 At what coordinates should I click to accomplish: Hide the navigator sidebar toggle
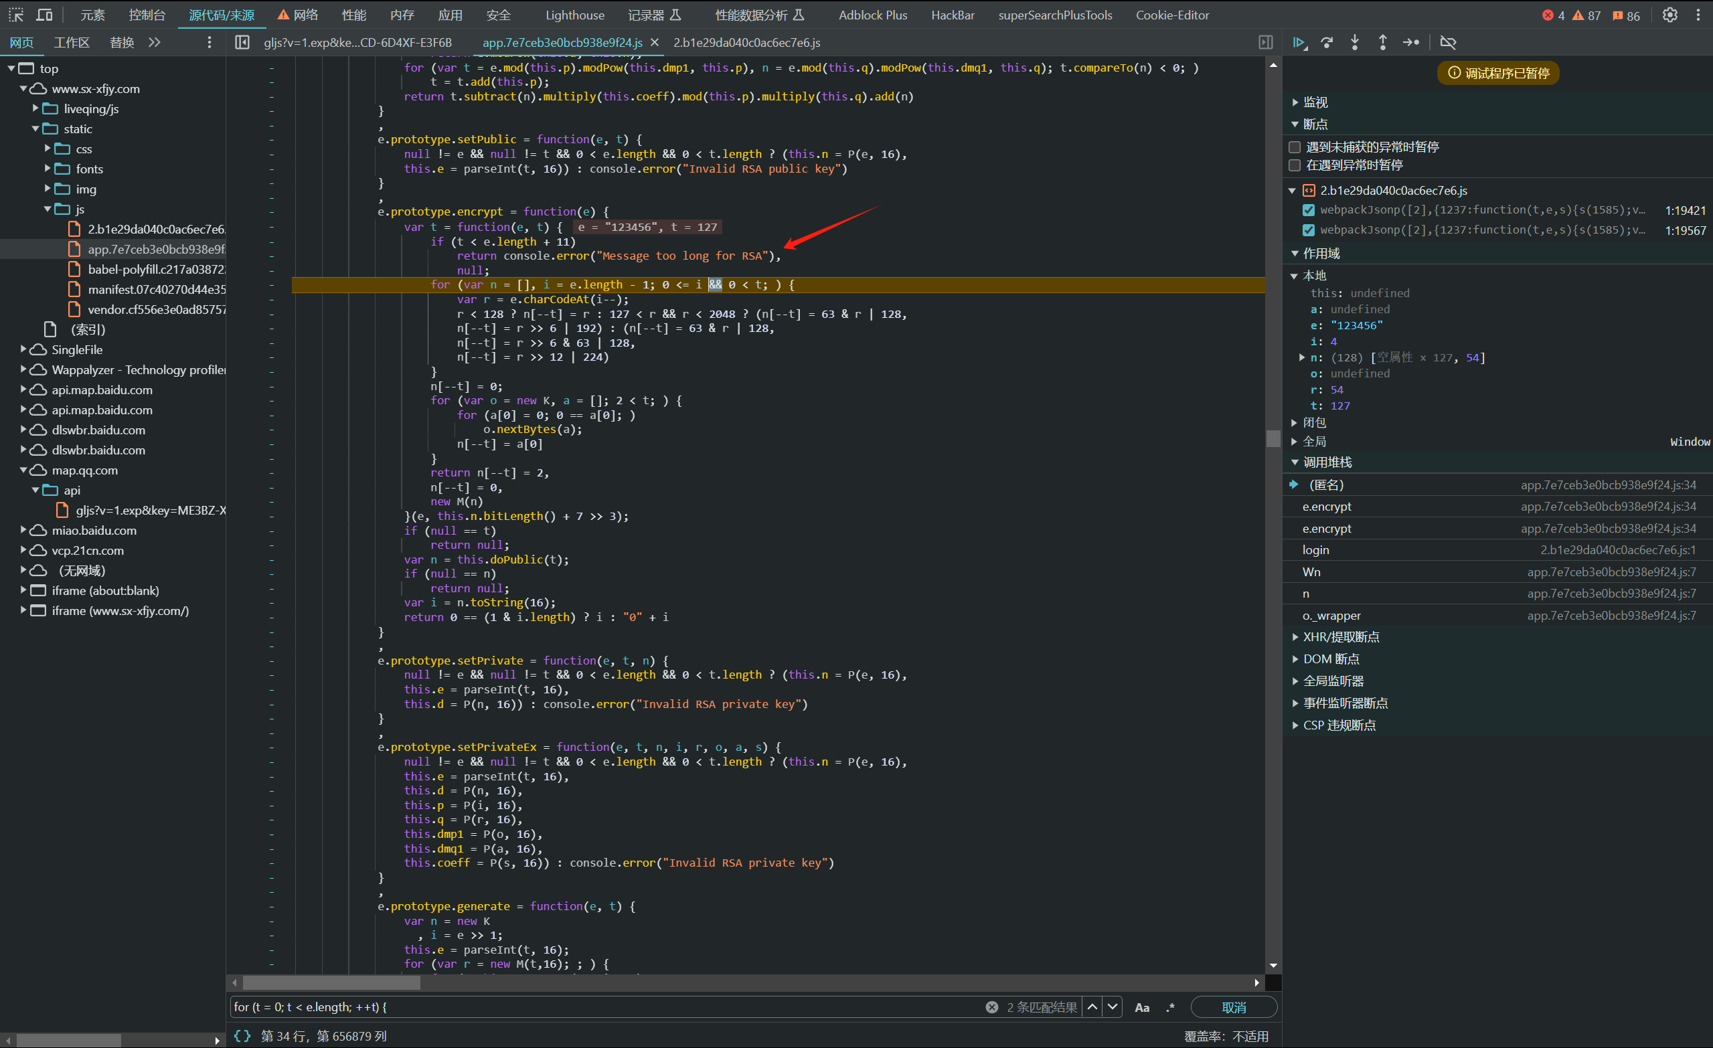tap(242, 42)
